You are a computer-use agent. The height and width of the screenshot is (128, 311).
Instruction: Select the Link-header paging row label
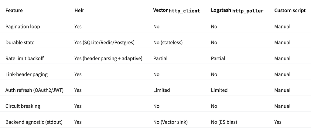(x=27, y=74)
